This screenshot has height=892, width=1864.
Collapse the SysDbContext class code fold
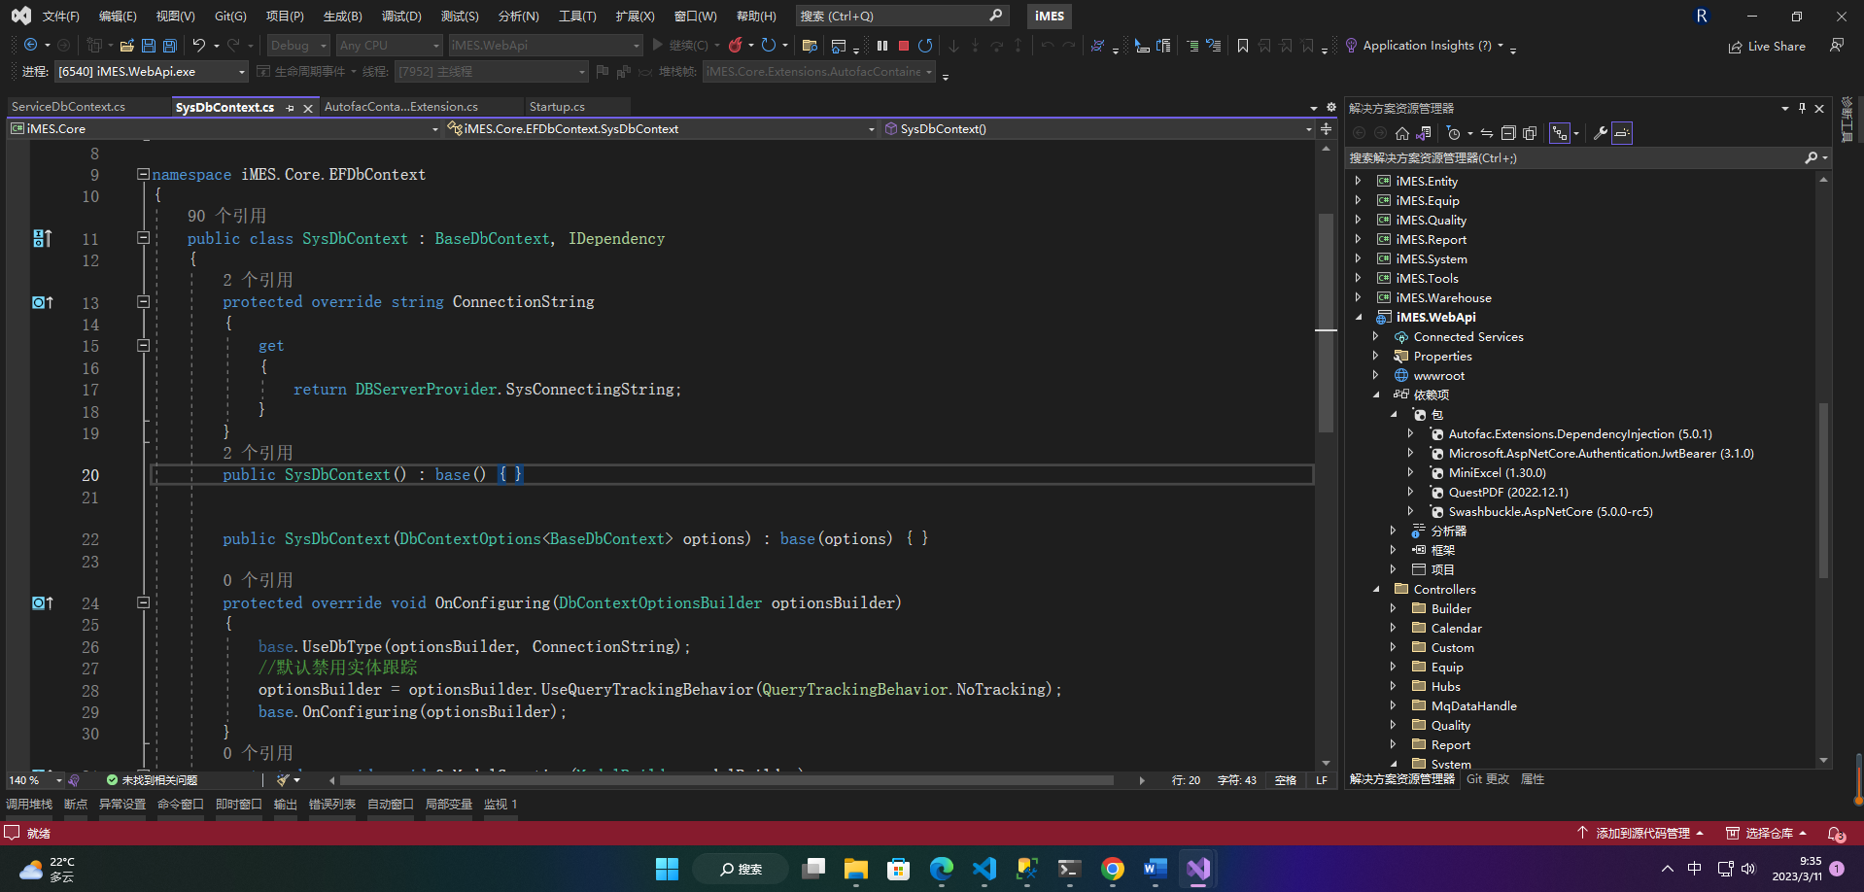tap(143, 238)
